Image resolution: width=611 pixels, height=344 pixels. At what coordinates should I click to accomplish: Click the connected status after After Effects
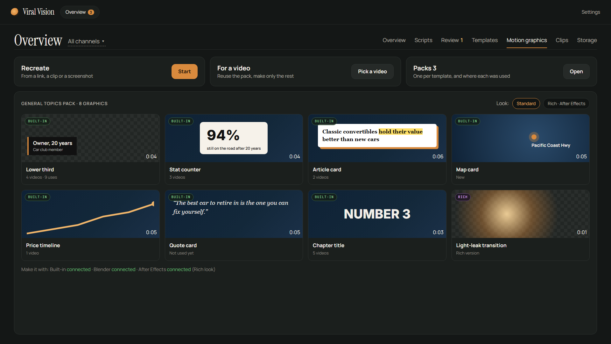click(x=179, y=269)
